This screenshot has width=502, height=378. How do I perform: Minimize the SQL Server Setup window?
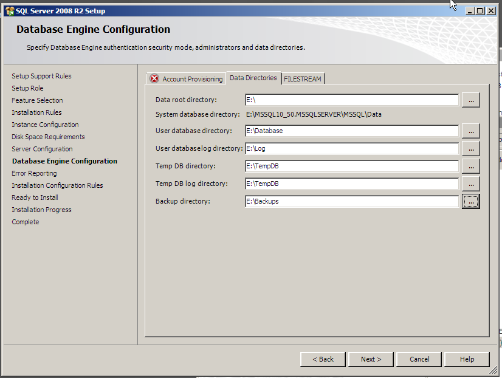pos(470,11)
